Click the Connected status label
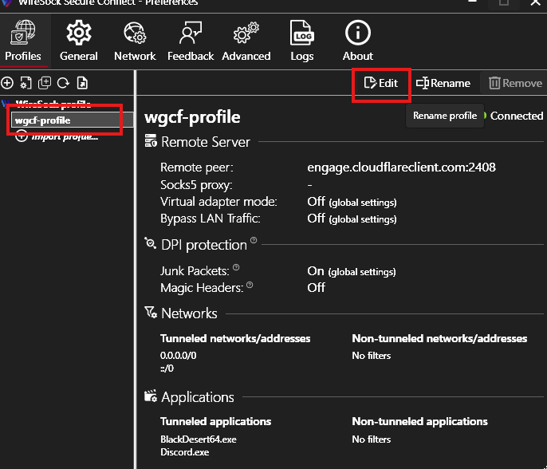The width and height of the screenshot is (547, 469). (517, 116)
